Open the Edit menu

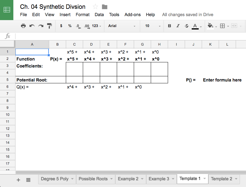pyautogui.click(x=36, y=15)
